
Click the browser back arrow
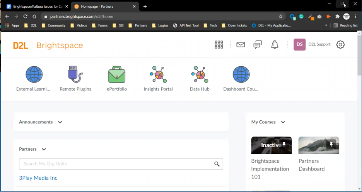(7, 16)
